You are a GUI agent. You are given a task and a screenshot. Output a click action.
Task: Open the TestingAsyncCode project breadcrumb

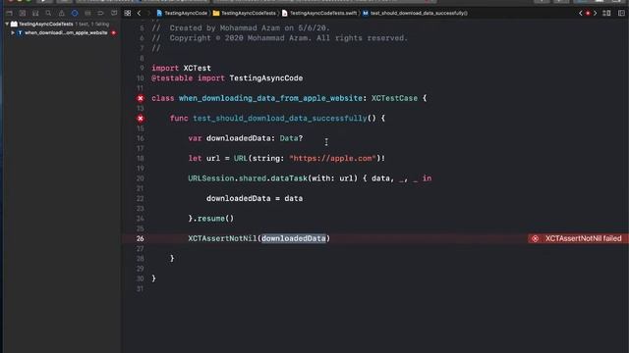pyautogui.click(x=182, y=13)
